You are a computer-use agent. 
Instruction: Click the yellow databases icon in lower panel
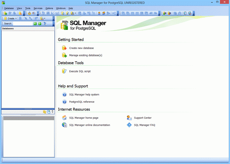coord(44,112)
